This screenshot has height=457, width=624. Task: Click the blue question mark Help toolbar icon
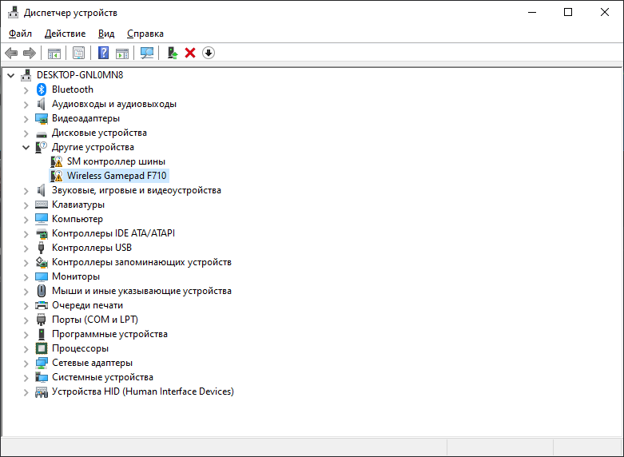[103, 53]
